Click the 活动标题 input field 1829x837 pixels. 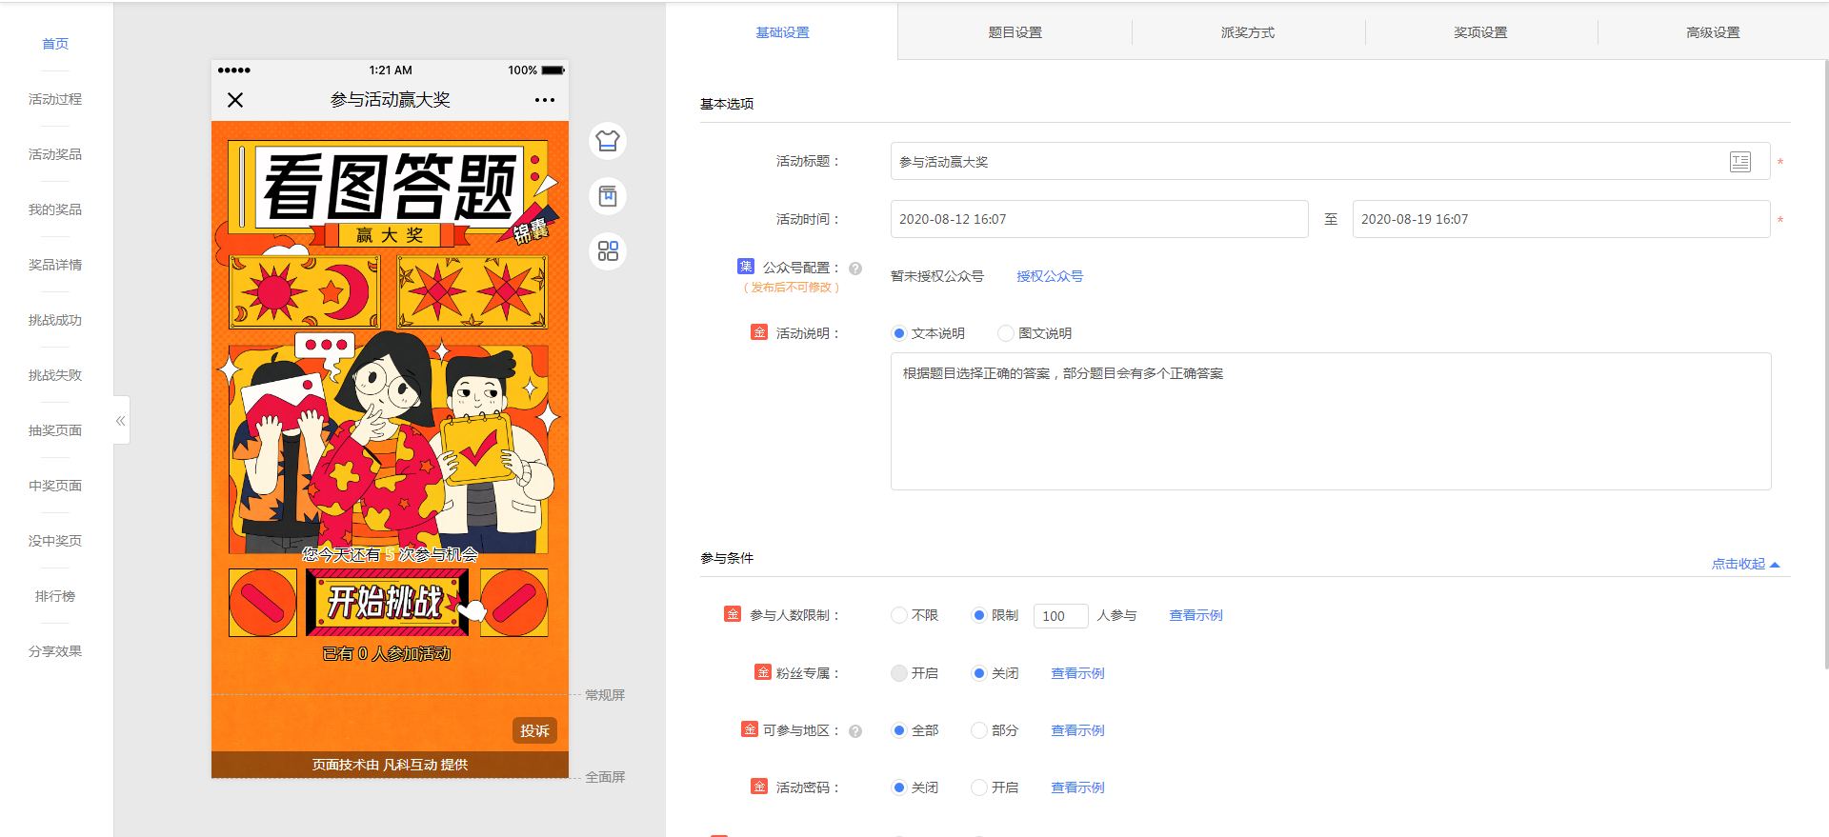1330,162
